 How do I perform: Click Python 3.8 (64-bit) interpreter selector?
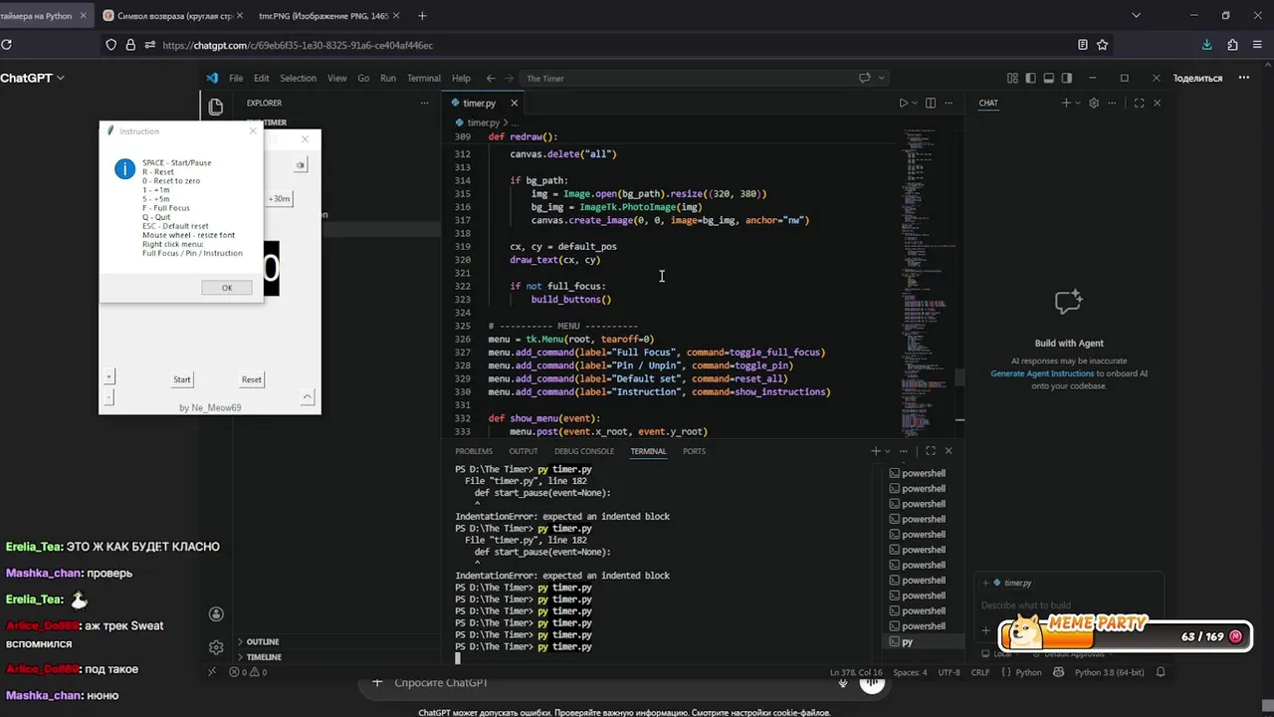(x=1110, y=672)
